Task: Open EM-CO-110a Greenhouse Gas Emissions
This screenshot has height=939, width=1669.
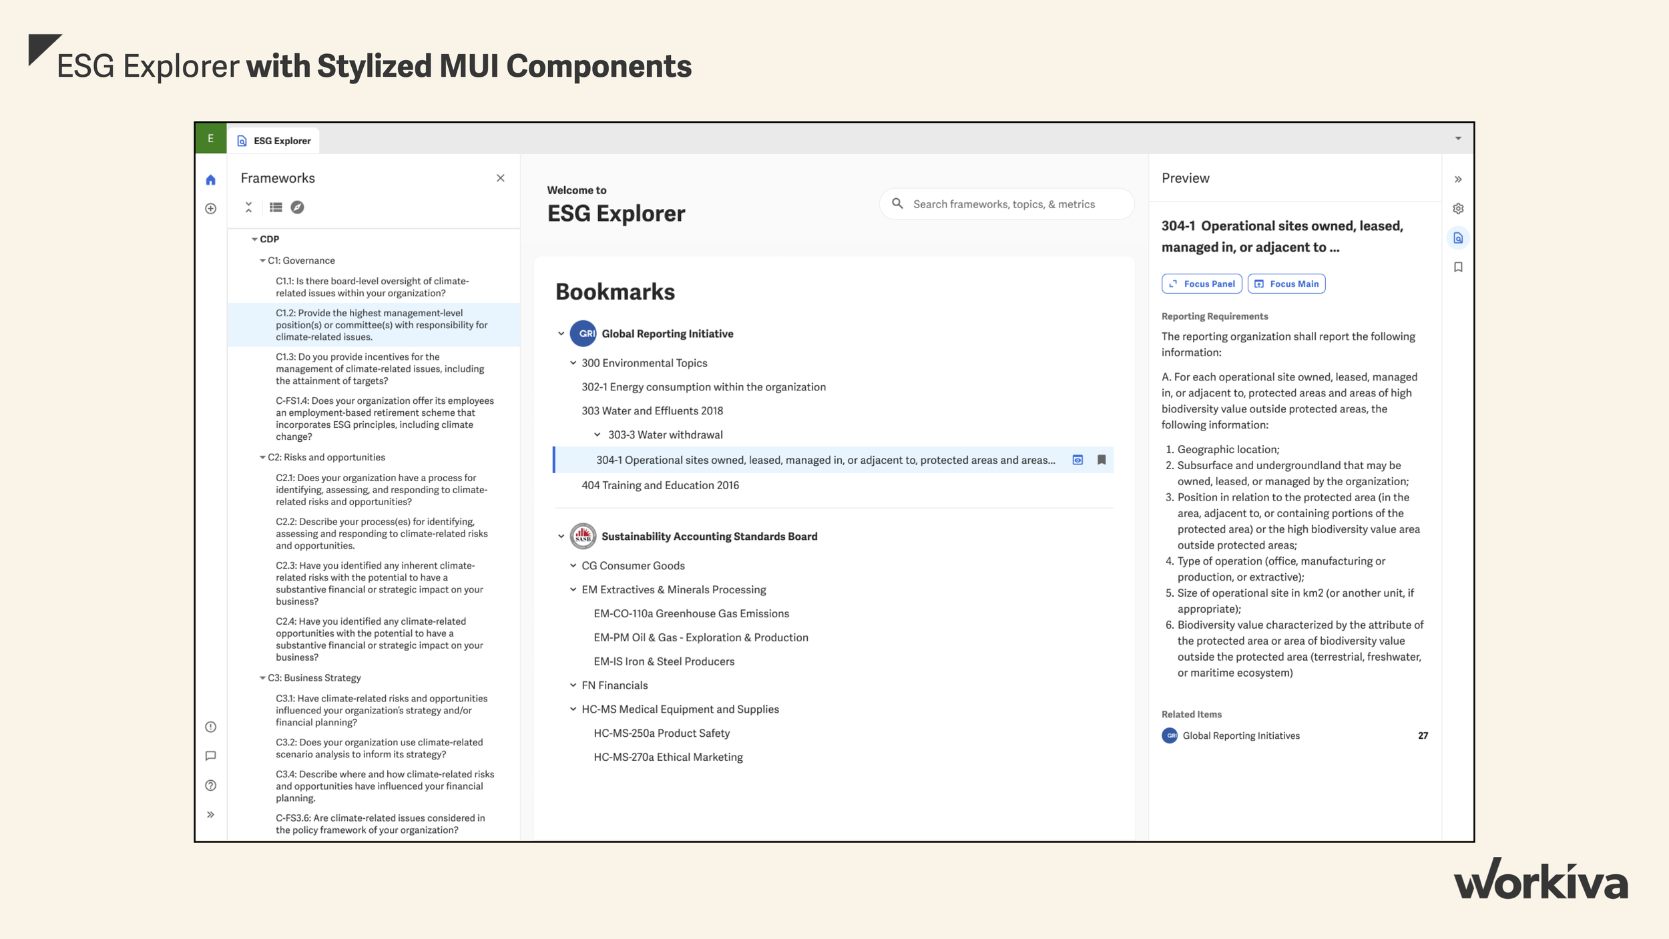Action: pyautogui.click(x=692, y=613)
